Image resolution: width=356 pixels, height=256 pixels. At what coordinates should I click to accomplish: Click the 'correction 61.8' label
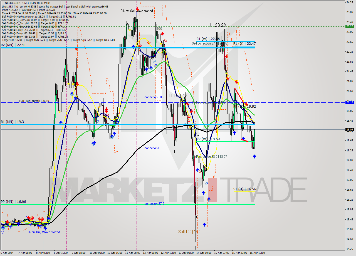click(154, 148)
